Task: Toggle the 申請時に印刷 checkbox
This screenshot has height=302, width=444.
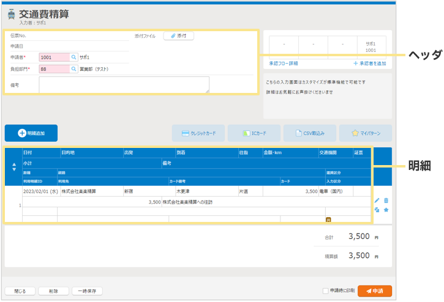Action: pyautogui.click(x=325, y=291)
